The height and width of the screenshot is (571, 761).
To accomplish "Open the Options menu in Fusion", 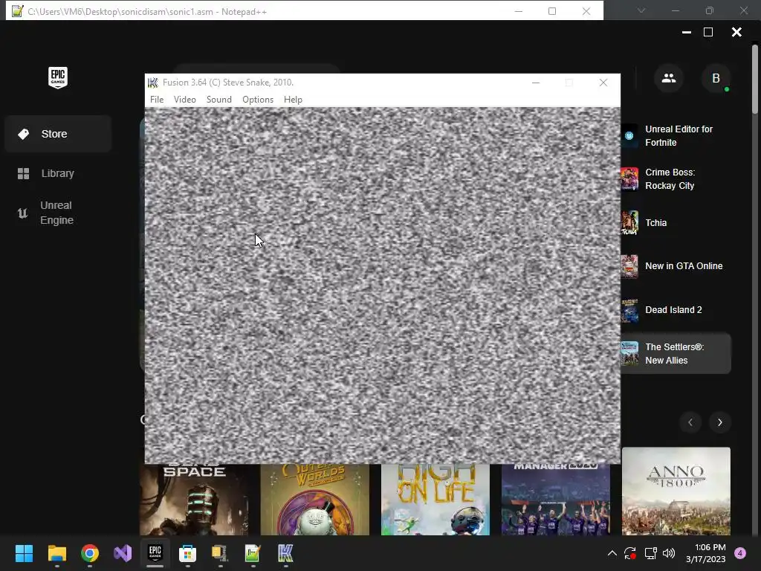I will click(258, 100).
